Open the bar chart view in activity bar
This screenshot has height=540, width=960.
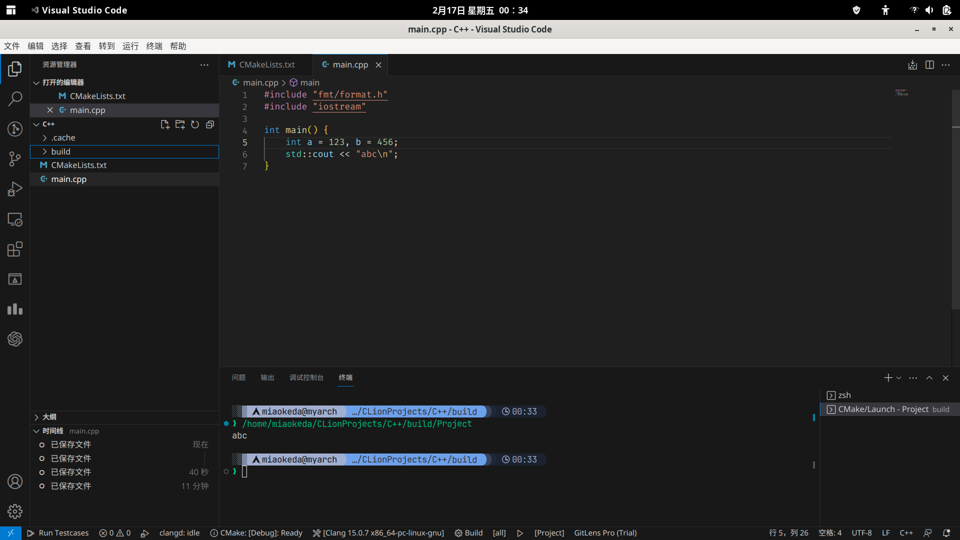click(15, 309)
